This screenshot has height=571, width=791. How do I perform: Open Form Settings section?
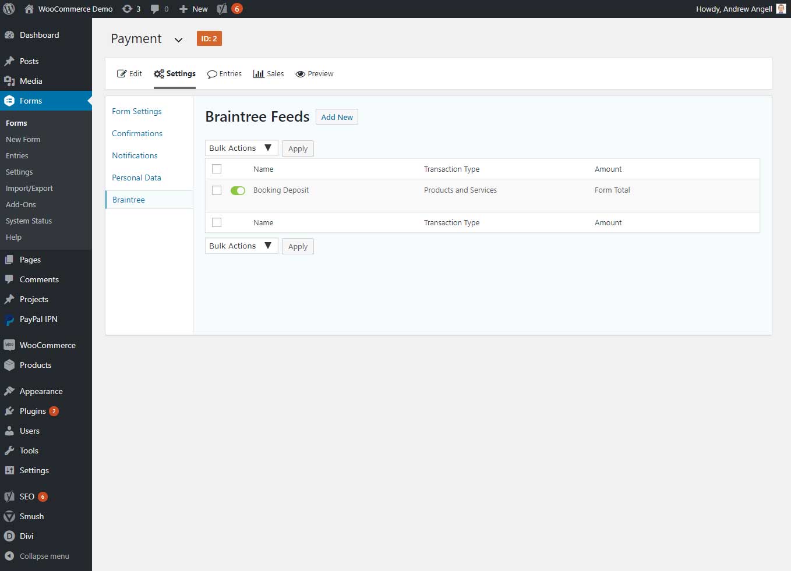click(x=137, y=111)
